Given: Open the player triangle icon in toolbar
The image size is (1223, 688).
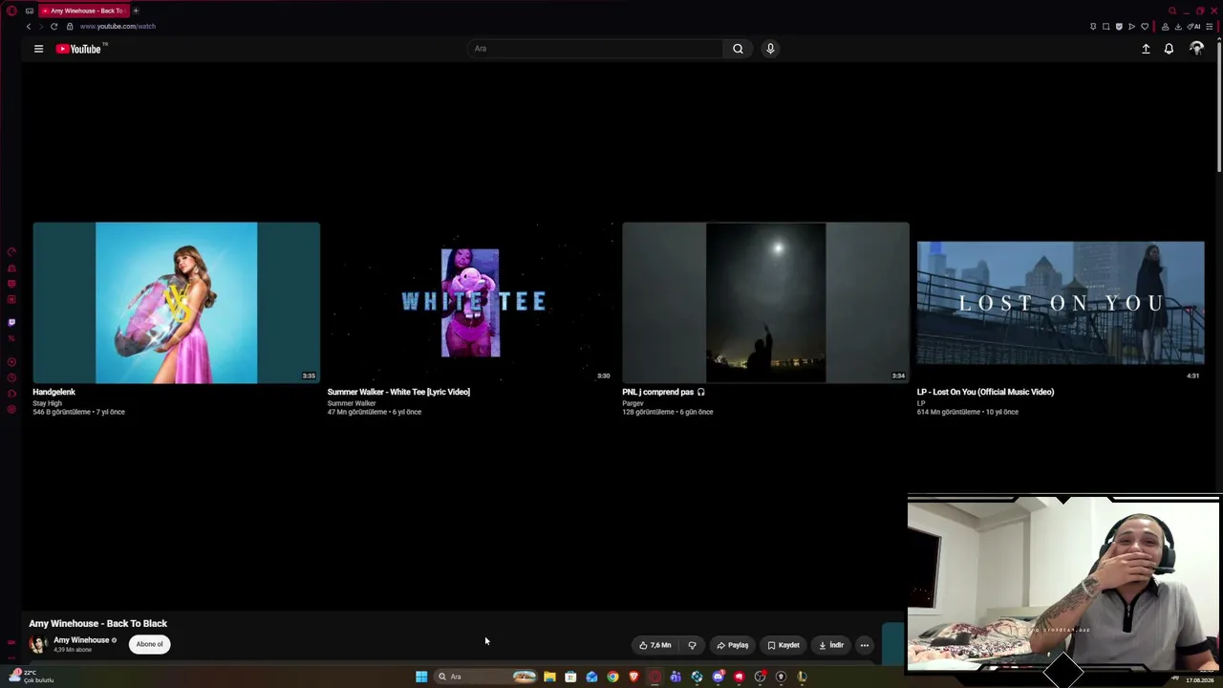Looking at the screenshot, I should (1131, 27).
